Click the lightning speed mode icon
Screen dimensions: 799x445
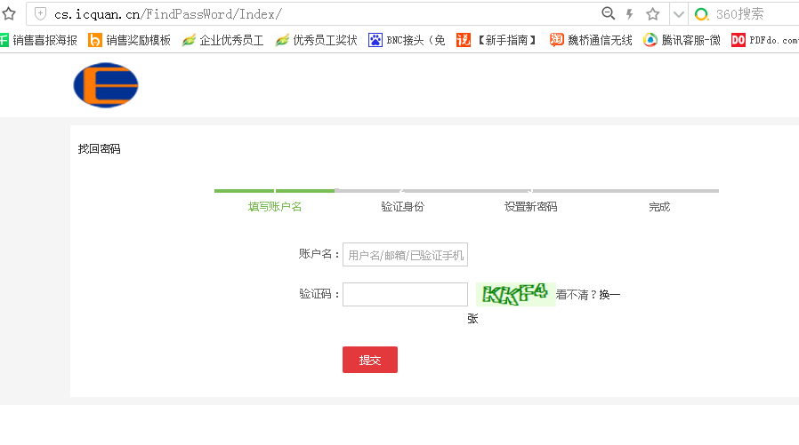630,14
